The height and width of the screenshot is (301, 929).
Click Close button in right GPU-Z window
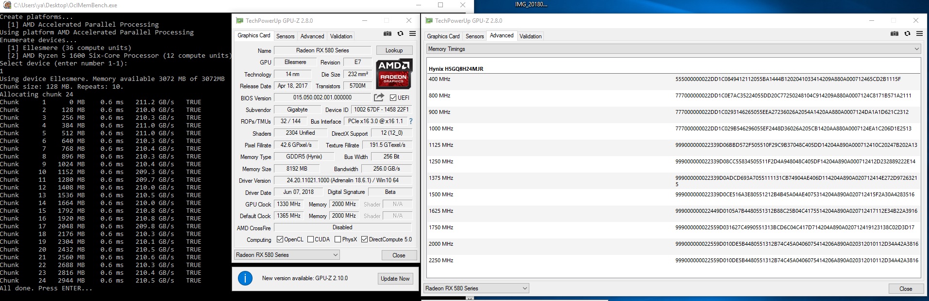click(x=906, y=289)
